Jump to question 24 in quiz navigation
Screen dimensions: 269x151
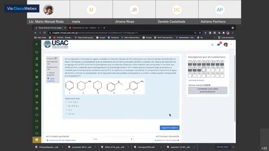point(222,75)
